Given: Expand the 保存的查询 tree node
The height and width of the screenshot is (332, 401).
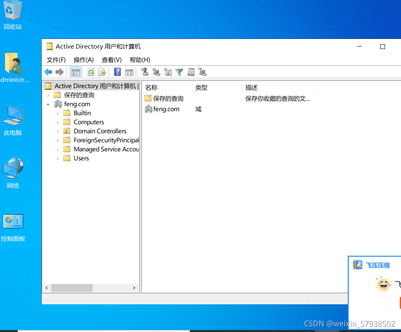Looking at the screenshot, I should 48,96.
